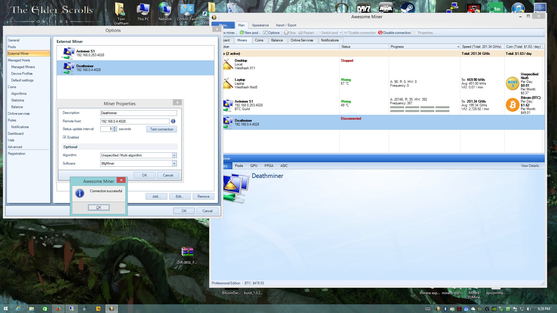This screenshot has width=557, height=313.
Task: Click Antminer S1 row icon in main window
Action: (x=228, y=105)
